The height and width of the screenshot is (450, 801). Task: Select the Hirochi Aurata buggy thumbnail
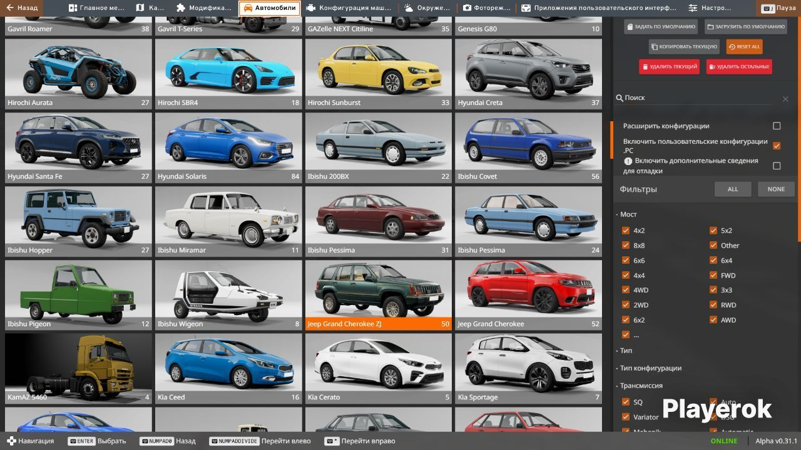point(79,74)
